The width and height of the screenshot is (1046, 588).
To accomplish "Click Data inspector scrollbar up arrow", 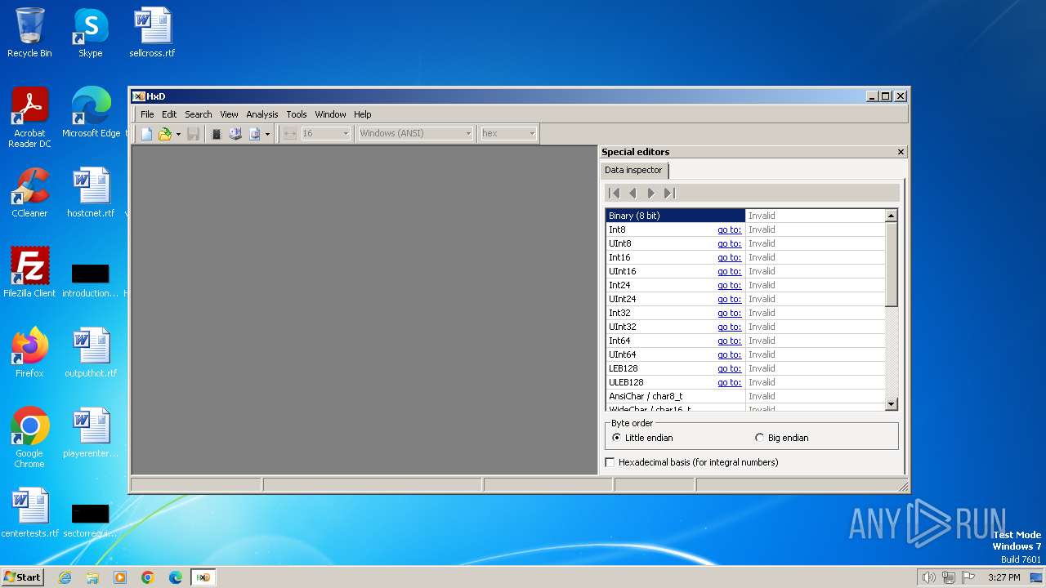I will tap(892, 216).
